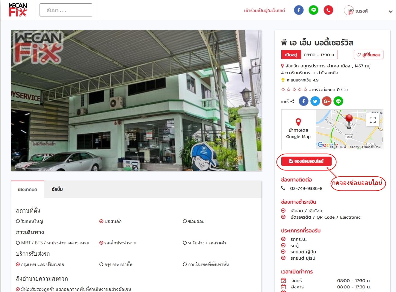Viewport: 396px width, 292px height.
Task: Click the รถยนต์ ยุโรป check icon
Action: (283, 258)
